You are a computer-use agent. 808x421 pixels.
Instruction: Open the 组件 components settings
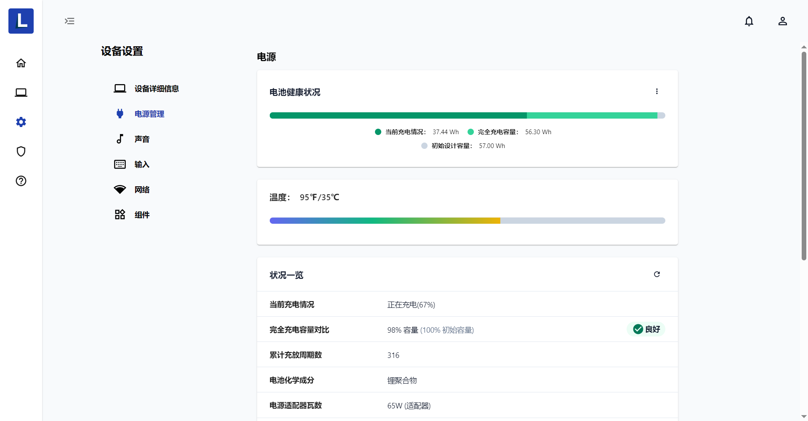point(142,215)
